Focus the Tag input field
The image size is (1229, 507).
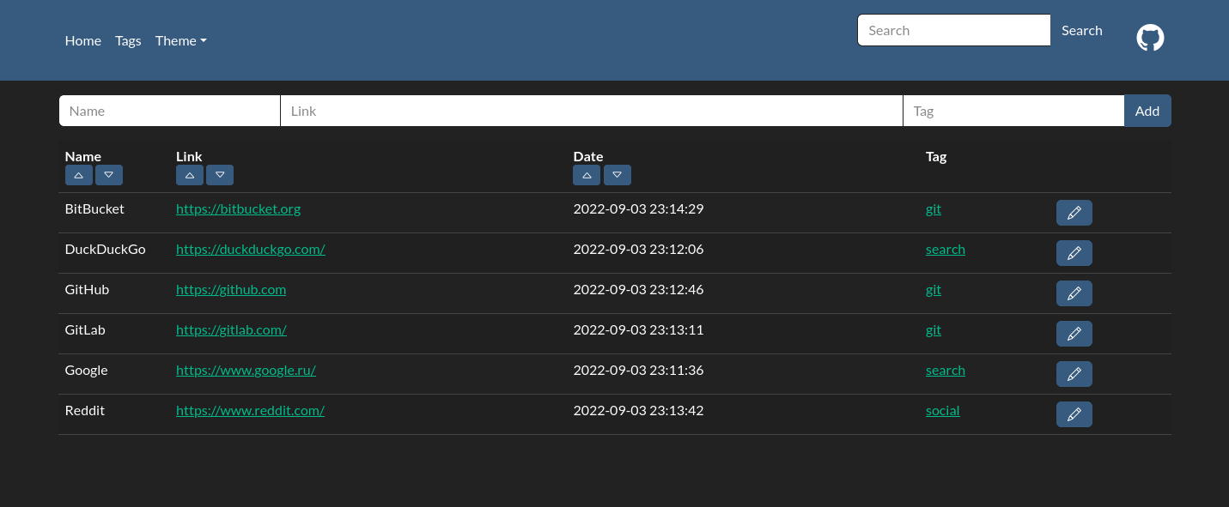click(x=1014, y=111)
